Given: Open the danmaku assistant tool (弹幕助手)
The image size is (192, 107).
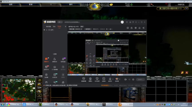Looking at the screenshot, I should click(x=46, y=60).
